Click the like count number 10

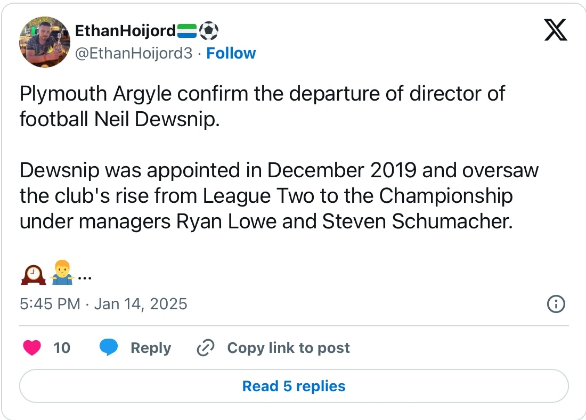click(62, 348)
